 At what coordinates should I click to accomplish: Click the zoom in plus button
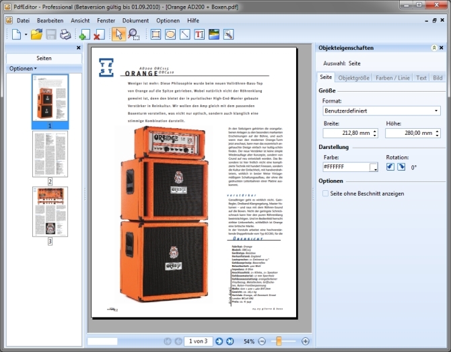coord(306,341)
